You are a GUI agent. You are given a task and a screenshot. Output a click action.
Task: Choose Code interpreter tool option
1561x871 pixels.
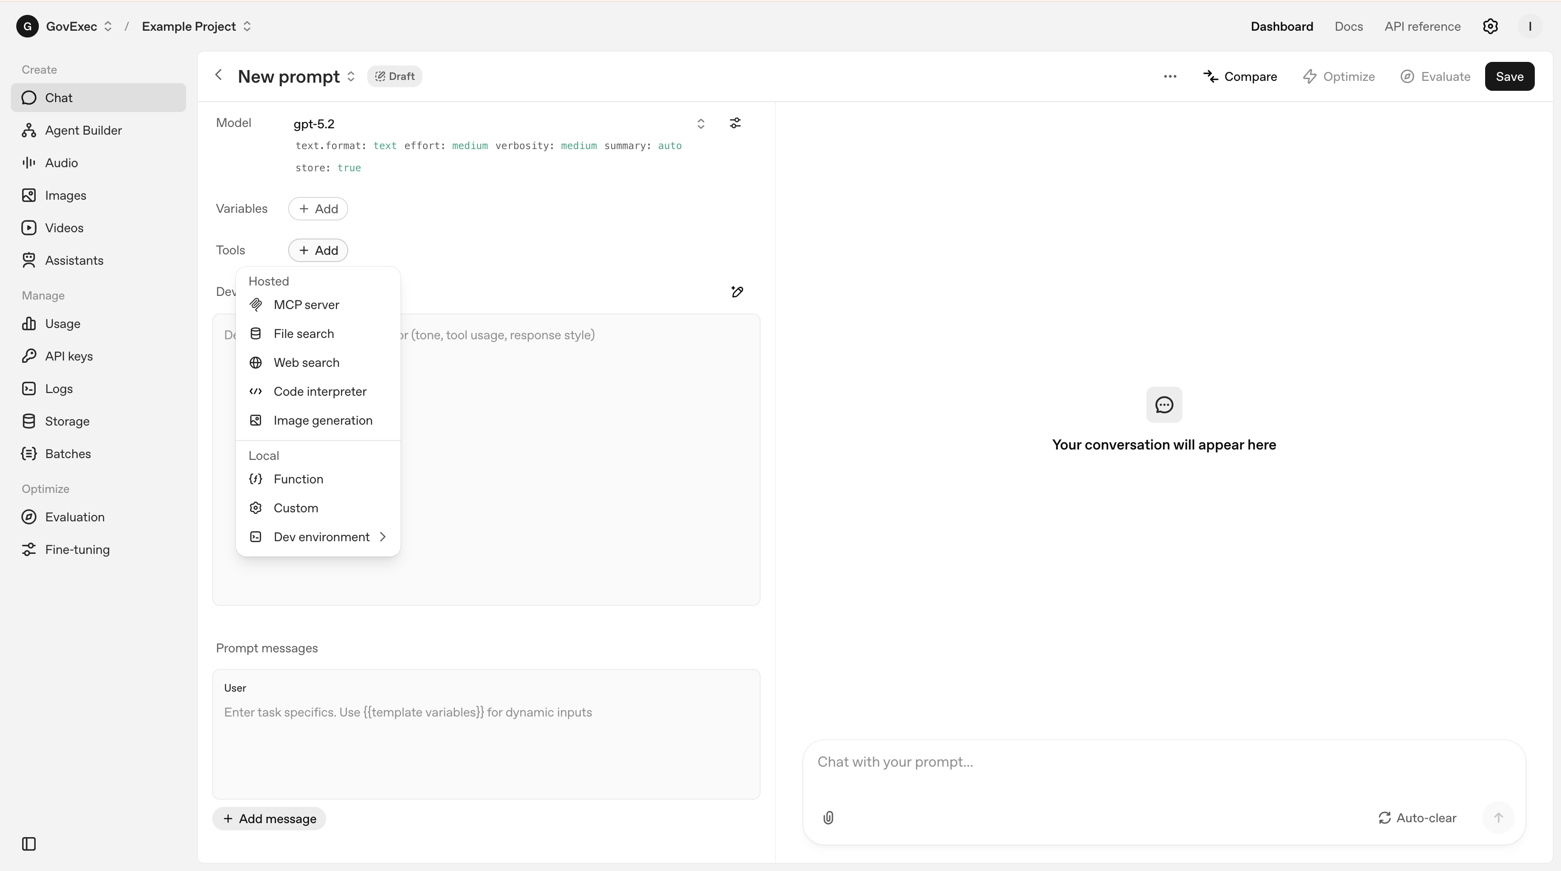click(319, 392)
